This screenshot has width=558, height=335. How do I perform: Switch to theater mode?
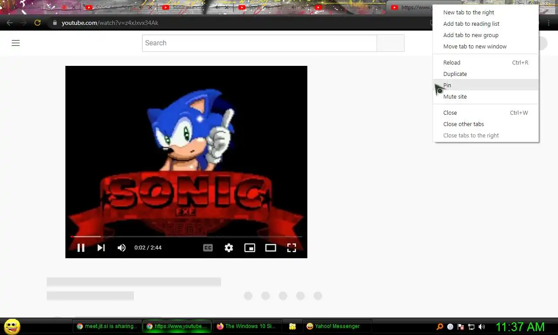[271, 248]
